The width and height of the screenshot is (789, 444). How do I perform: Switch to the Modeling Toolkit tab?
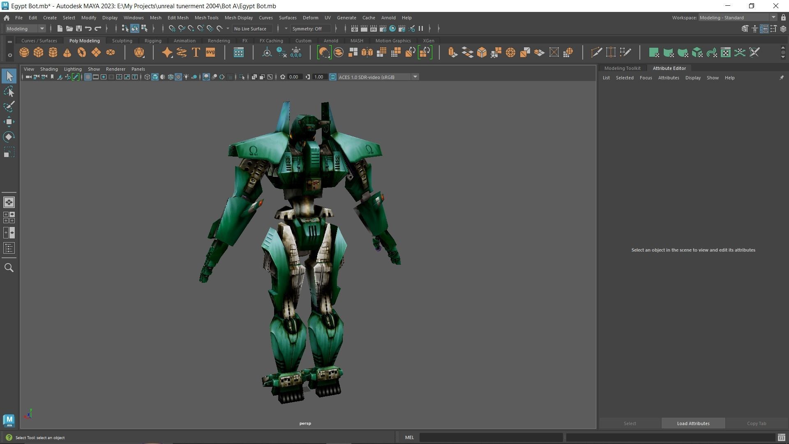click(622, 68)
